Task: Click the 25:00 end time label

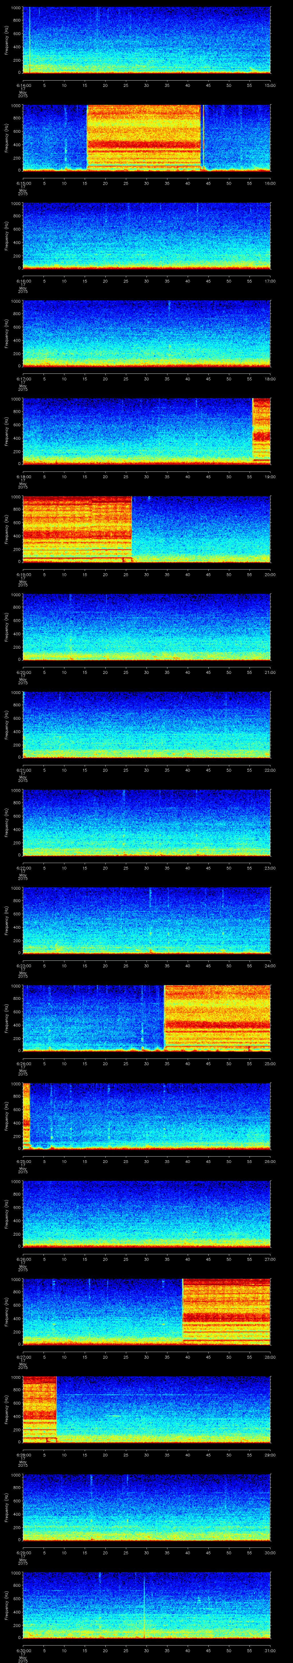Action: 270,1063
